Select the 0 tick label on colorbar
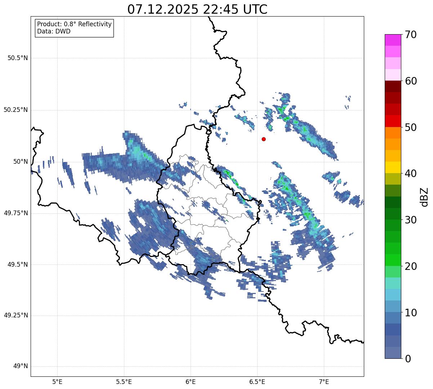The width and height of the screenshot is (433, 389). click(408, 359)
